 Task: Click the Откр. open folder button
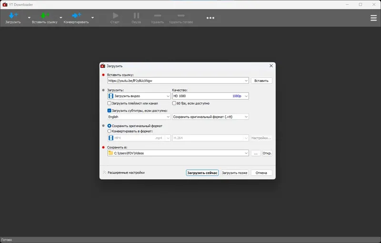pos(267,153)
